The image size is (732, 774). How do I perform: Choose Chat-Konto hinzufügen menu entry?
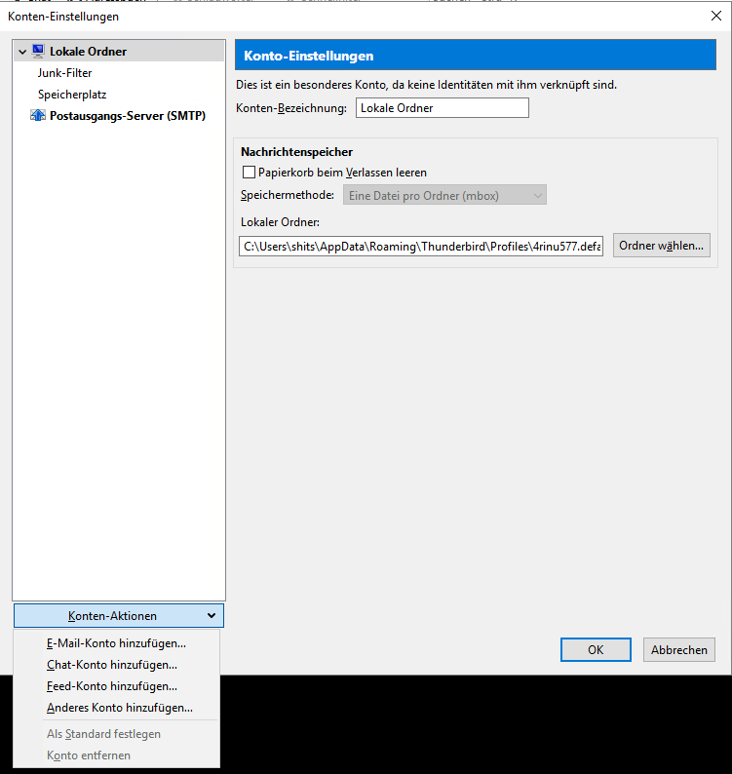[112, 665]
